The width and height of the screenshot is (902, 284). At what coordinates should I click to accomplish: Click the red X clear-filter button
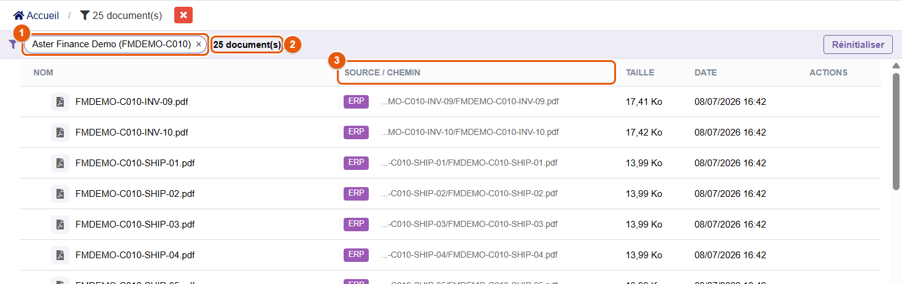pos(183,15)
